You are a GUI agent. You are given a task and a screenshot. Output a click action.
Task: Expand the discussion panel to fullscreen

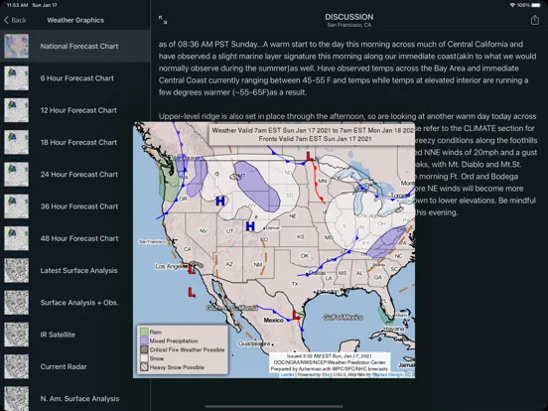[163, 20]
